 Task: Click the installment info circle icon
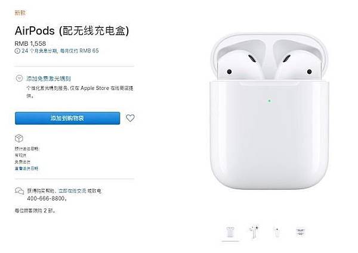pyautogui.click(x=17, y=51)
